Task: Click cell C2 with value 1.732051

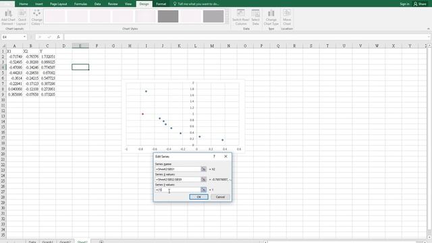Action: tap(47, 57)
